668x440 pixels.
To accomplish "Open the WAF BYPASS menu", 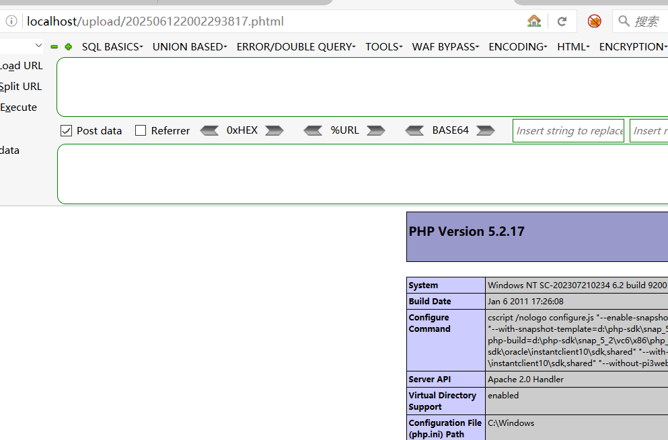I will click(445, 47).
